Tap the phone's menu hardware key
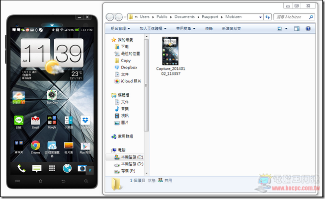The height and width of the screenshot is (199, 325). tap(17, 181)
